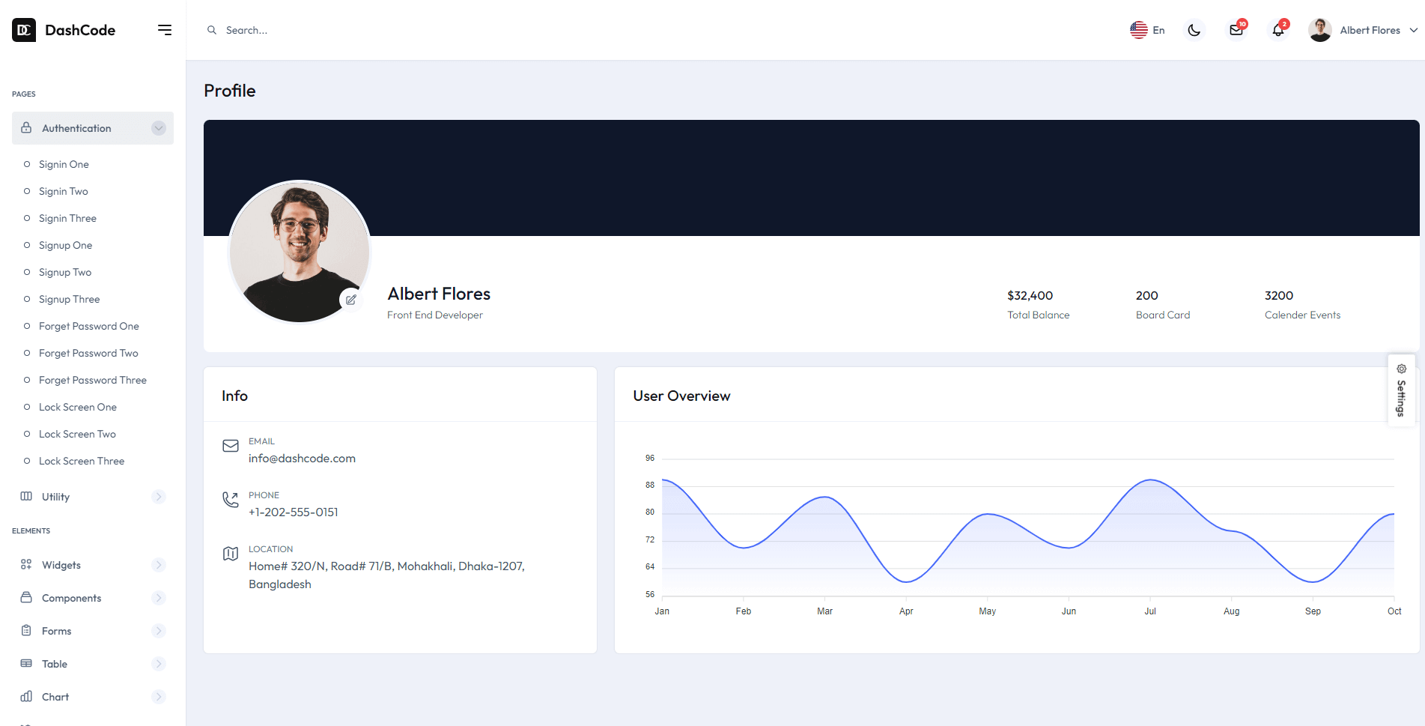The image size is (1425, 726).
Task: Open the Signup Two page
Action: 65,272
